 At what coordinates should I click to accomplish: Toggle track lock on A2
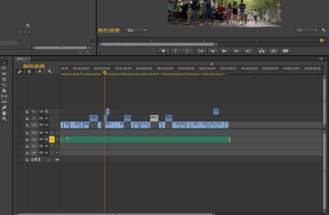coord(27,140)
